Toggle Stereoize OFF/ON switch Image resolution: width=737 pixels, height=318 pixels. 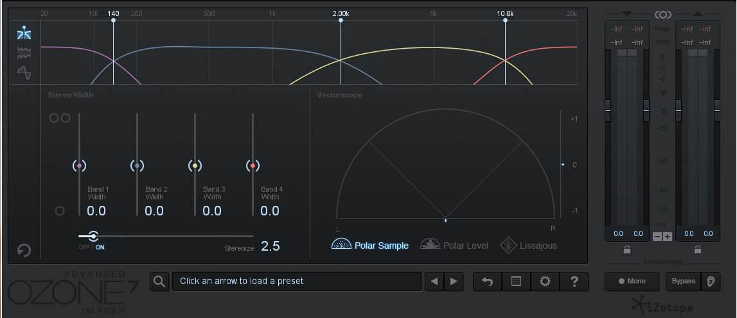[93, 247]
